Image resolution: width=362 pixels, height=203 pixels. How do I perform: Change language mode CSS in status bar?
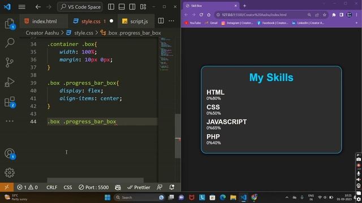click(x=68, y=187)
